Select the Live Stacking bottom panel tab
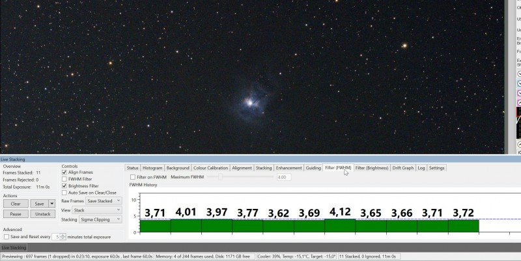Screen dimensions: 521x261 click(x=14, y=247)
